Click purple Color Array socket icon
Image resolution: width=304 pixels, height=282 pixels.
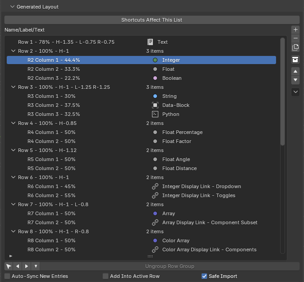tap(155, 240)
